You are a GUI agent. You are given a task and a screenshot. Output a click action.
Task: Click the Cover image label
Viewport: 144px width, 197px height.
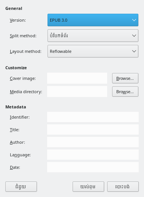(x=23, y=78)
